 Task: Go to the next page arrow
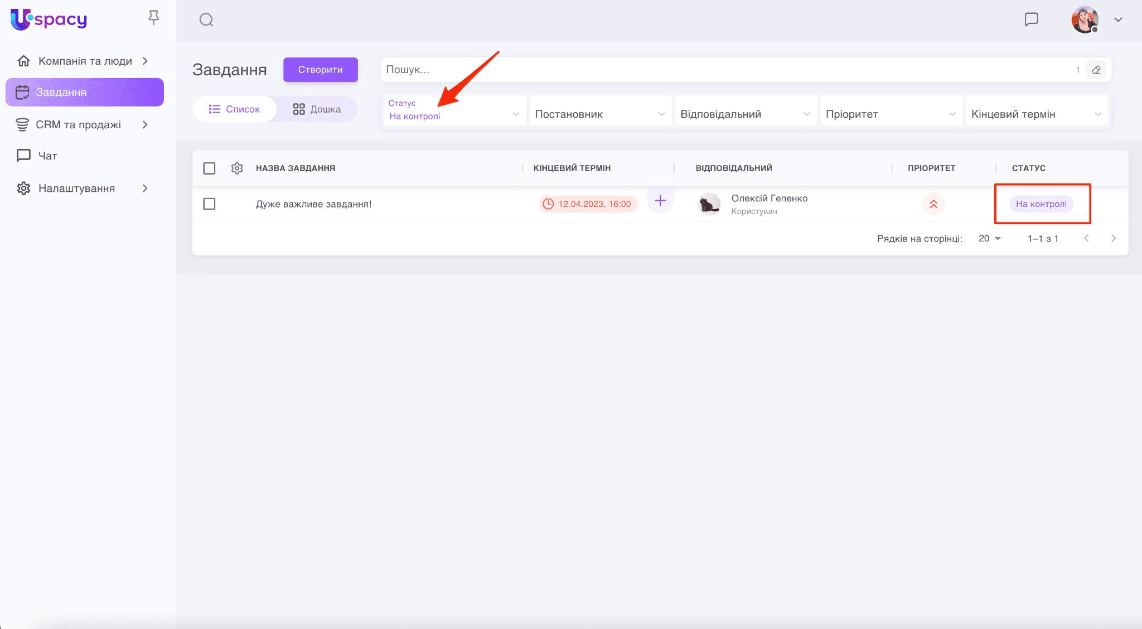[1113, 239]
